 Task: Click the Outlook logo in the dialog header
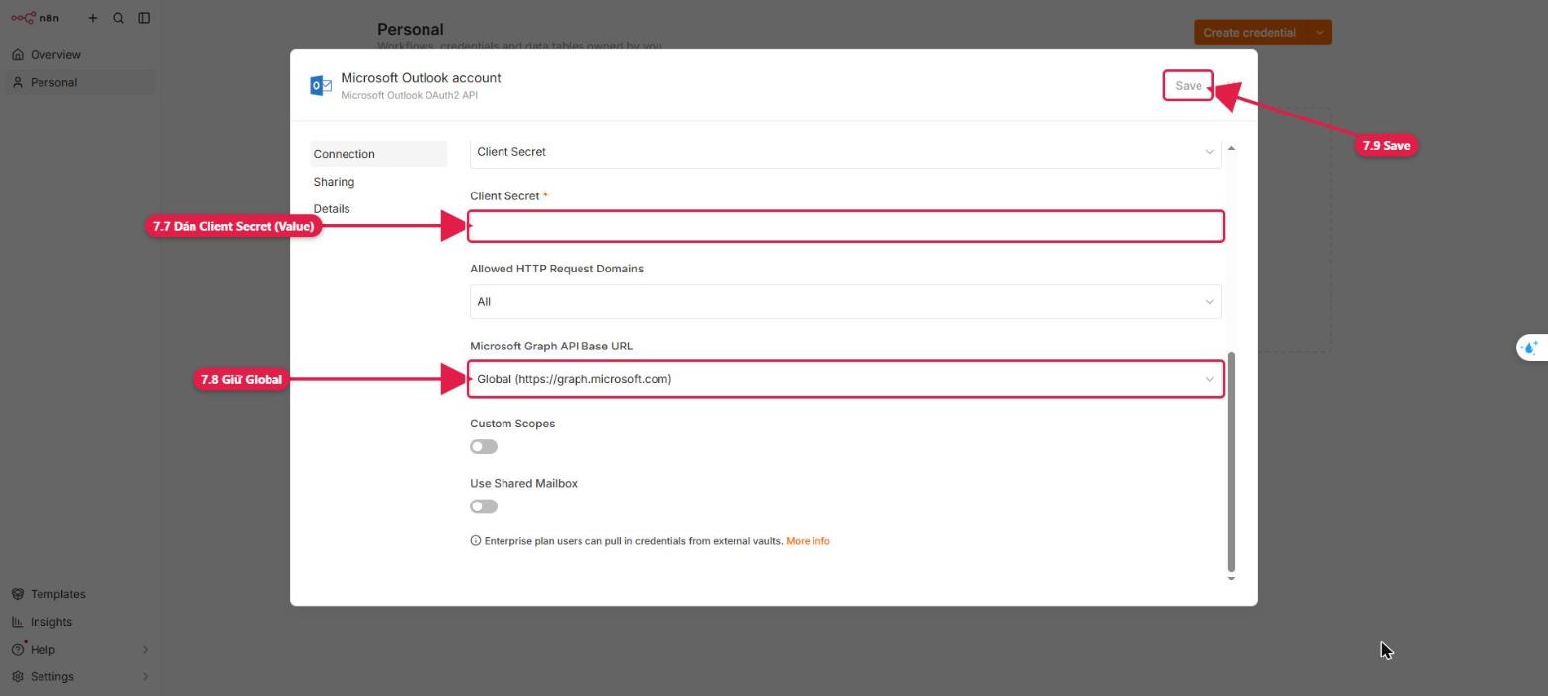click(x=321, y=86)
